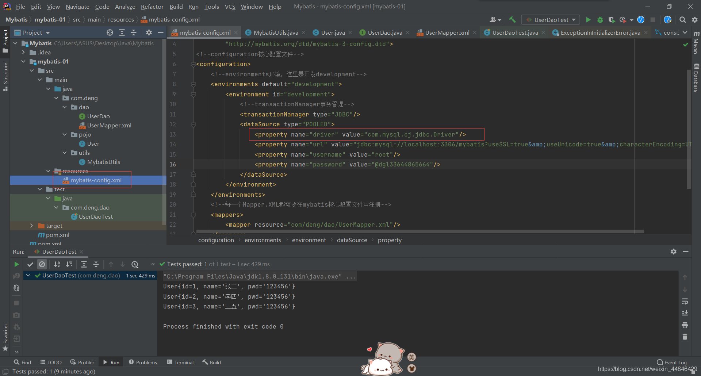Rerun tests in the Run panel
The image size is (701, 376).
click(16, 264)
